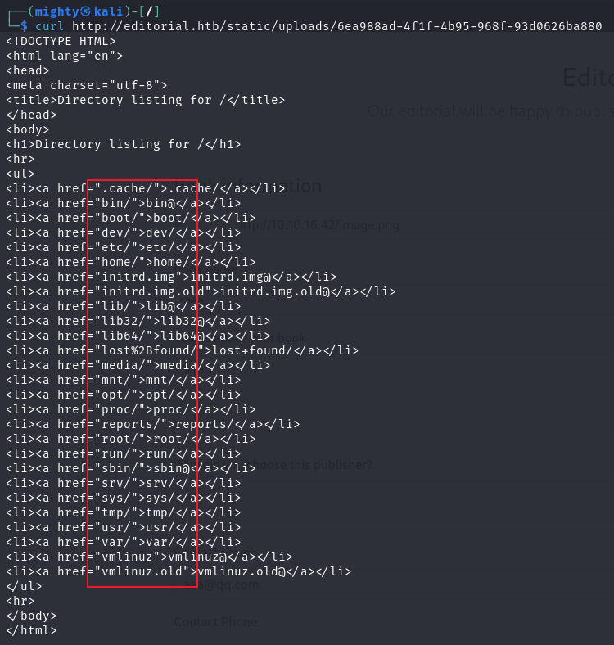Click the etc/ directory entry line
Viewport: 614px width, 645px height.
point(124,247)
